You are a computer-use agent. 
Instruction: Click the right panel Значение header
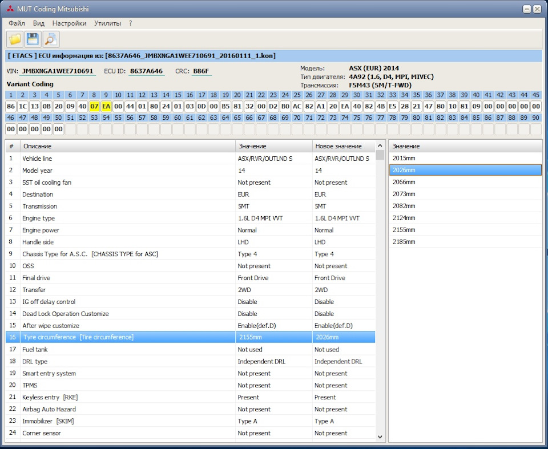point(465,146)
